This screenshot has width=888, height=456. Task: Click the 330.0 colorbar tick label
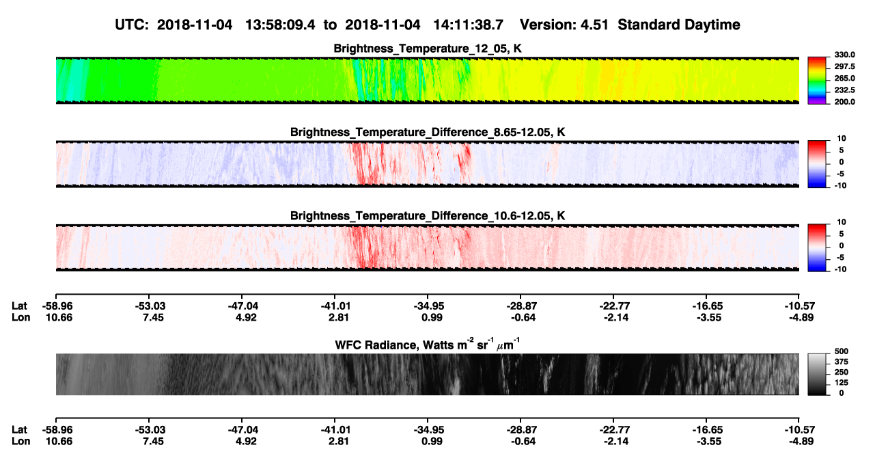(x=844, y=55)
